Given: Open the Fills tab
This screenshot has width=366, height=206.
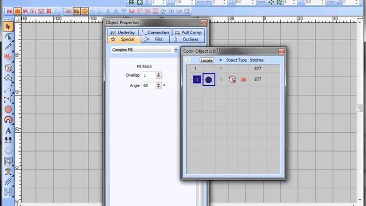Looking at the screenshot, I should coord(156,39).
